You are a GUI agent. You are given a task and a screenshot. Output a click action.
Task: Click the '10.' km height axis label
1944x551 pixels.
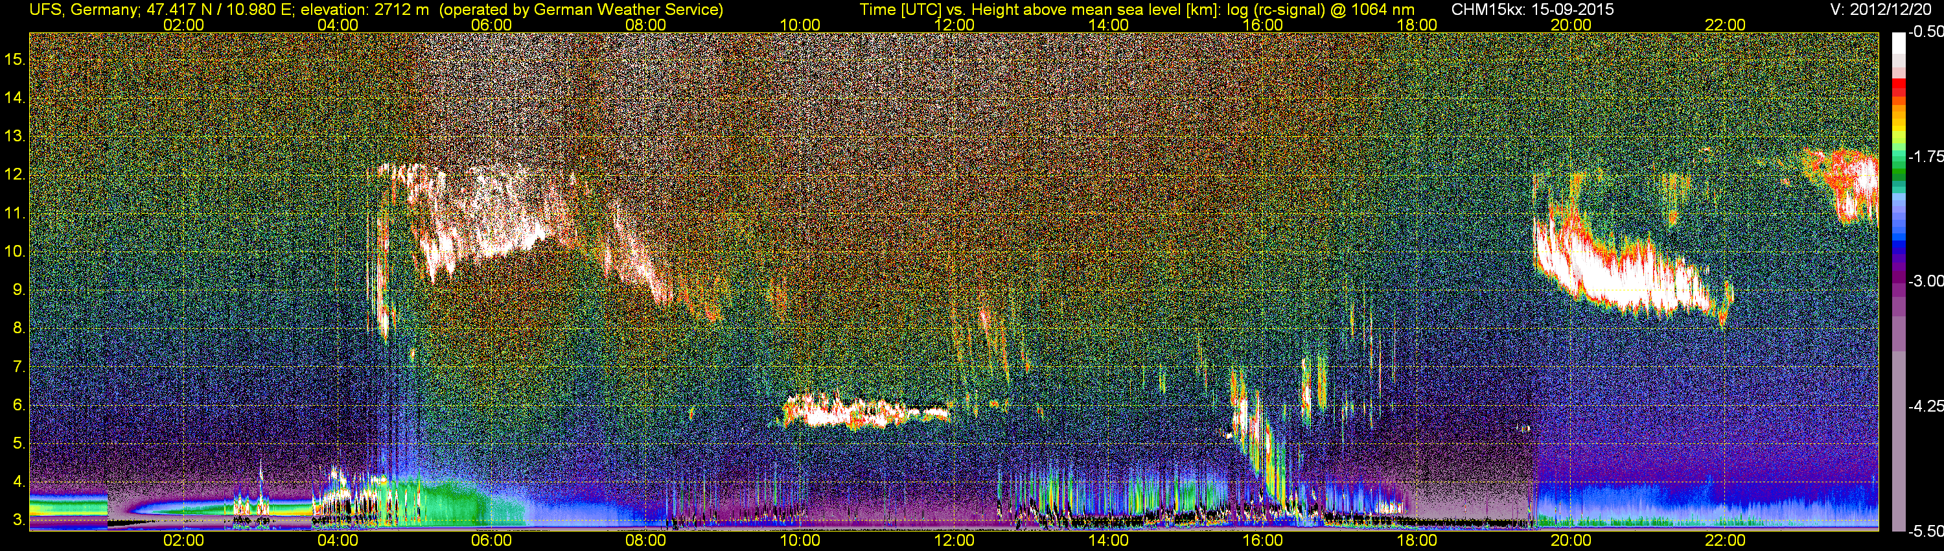click(x=15, y=252)
